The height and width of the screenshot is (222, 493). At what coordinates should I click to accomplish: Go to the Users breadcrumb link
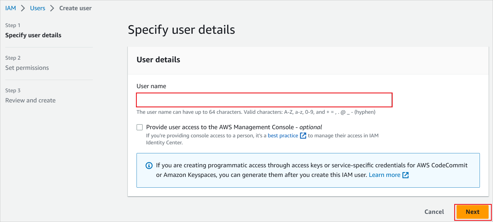coord(38,8)
